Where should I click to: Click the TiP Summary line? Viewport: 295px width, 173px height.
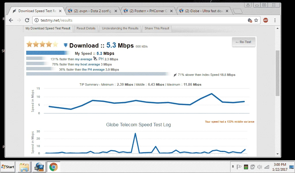140,84
